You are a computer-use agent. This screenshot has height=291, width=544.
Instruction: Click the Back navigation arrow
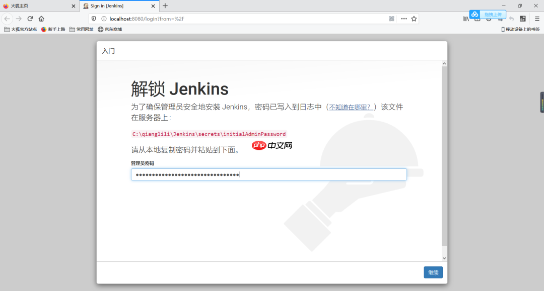(8, 19)
